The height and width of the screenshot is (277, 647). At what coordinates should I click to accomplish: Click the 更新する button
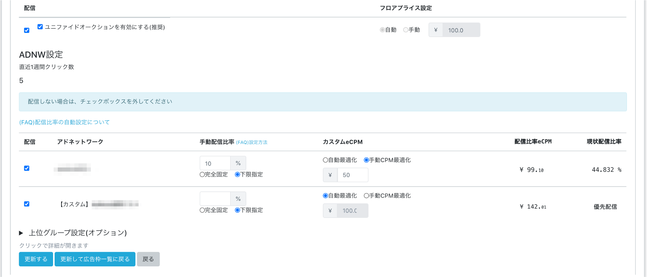pos(36,259)
